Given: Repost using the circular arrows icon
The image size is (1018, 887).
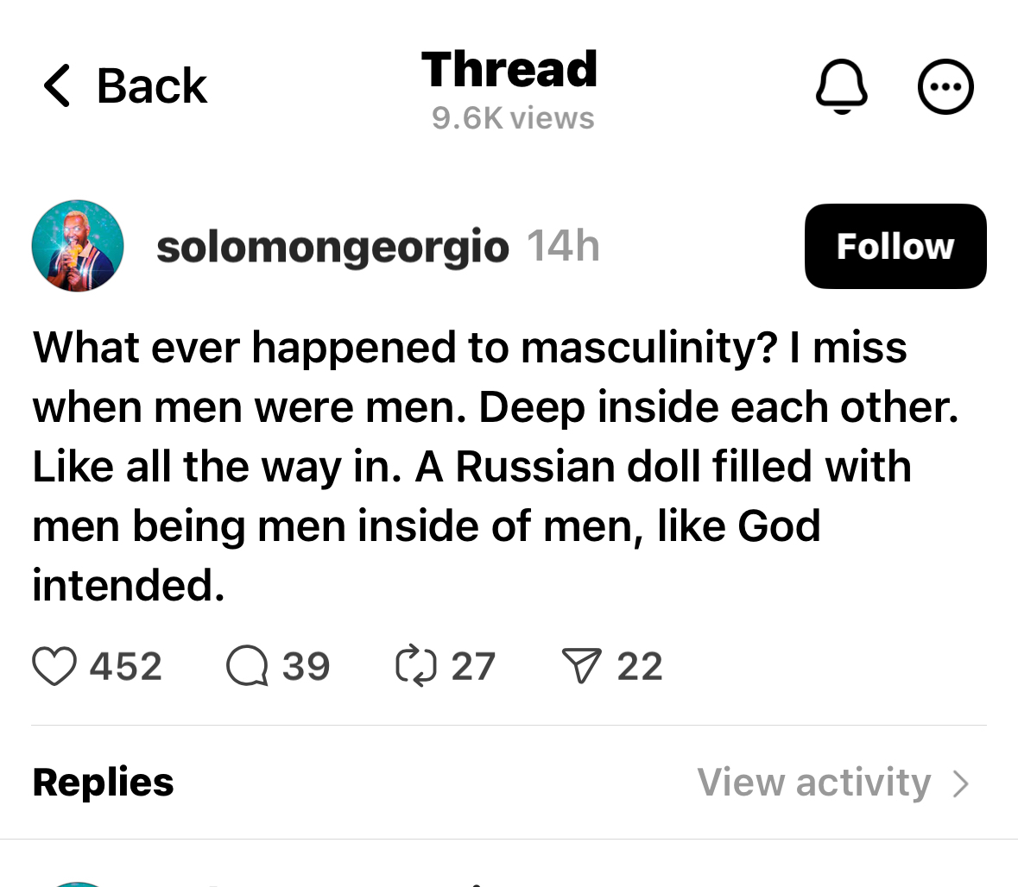Looking at the screenshot, I should coord(416,667).
